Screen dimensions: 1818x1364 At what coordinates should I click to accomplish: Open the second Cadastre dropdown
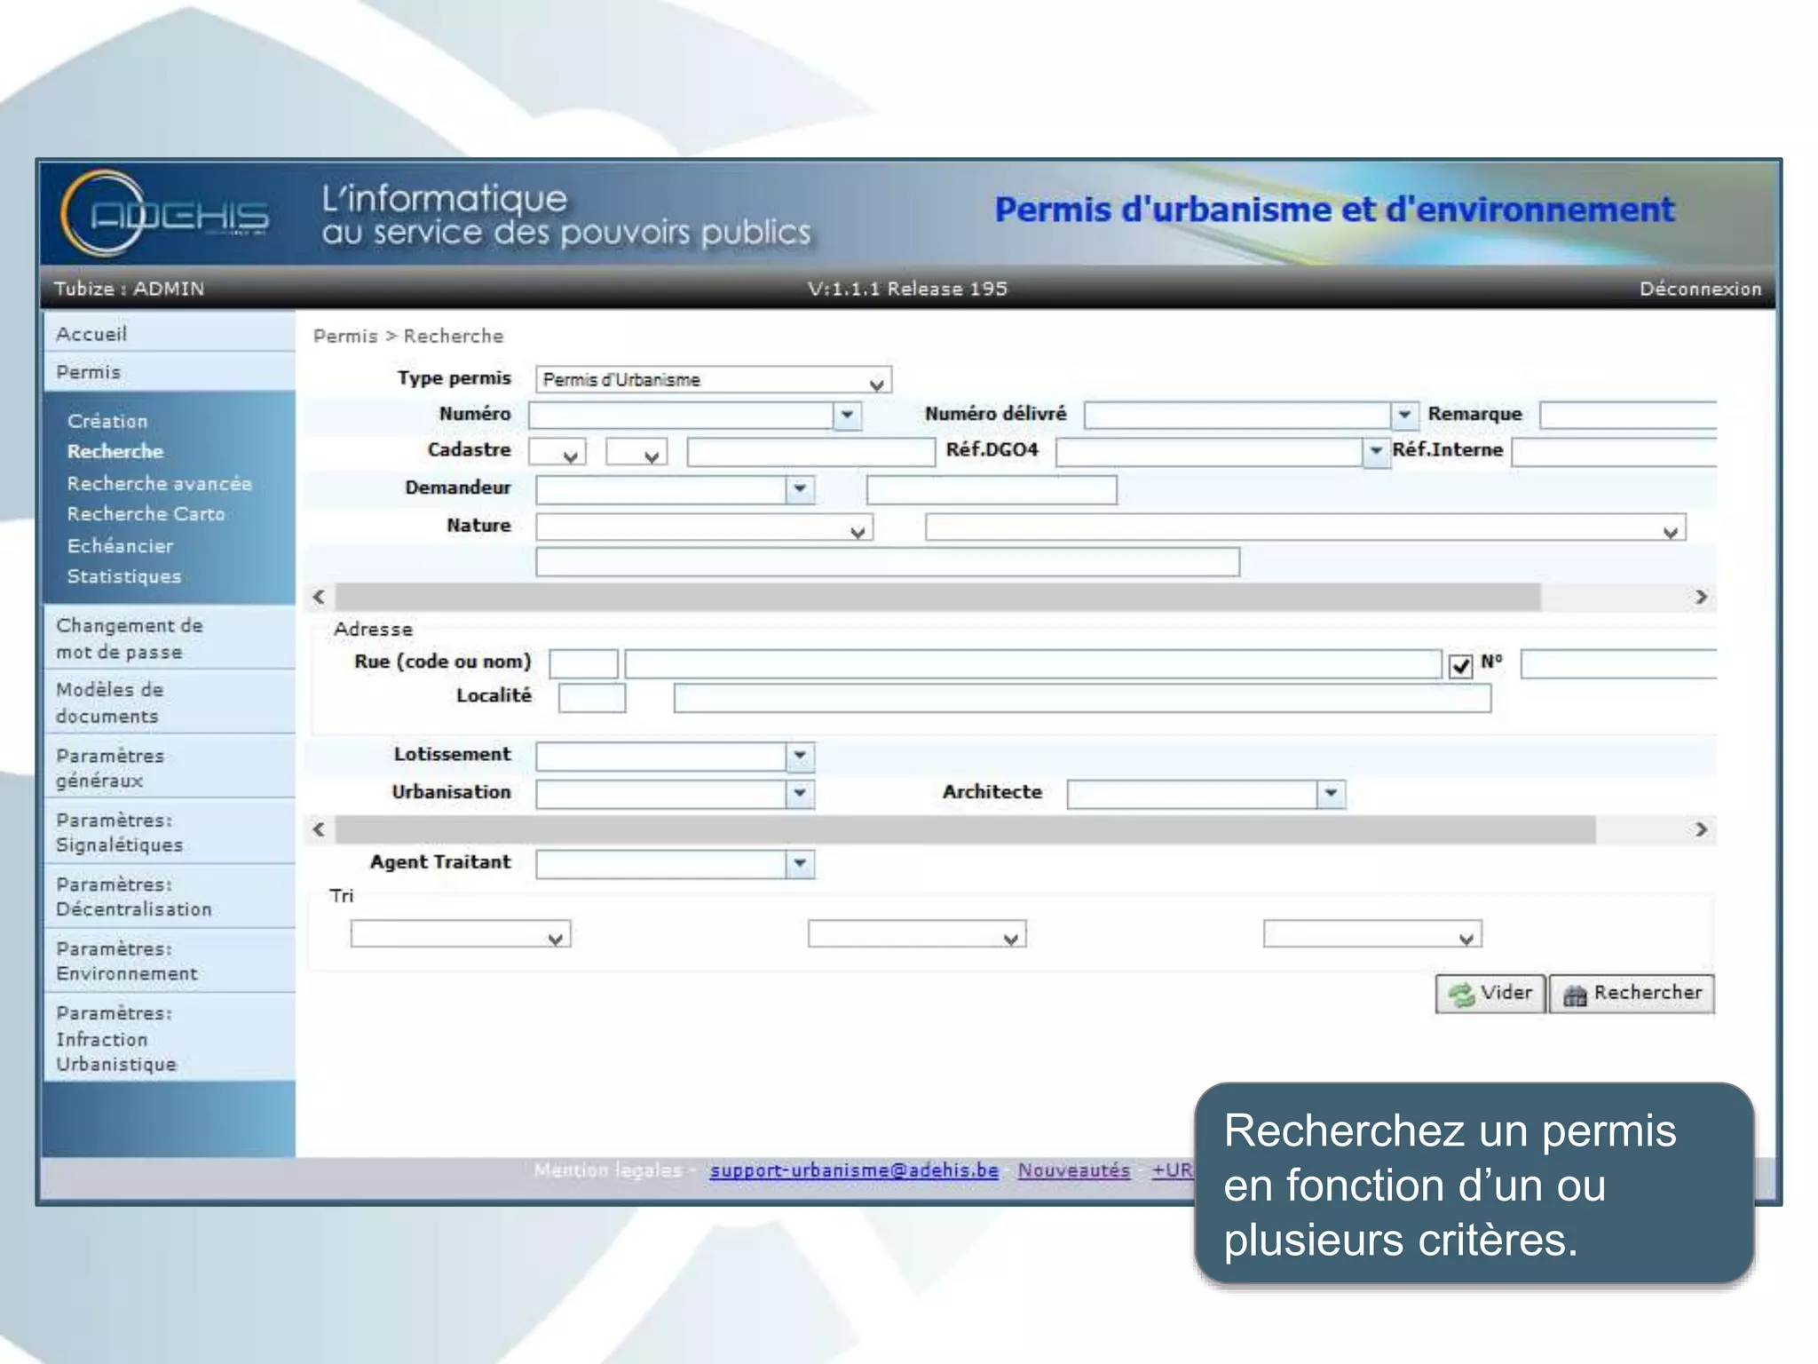tap(636, 453)
